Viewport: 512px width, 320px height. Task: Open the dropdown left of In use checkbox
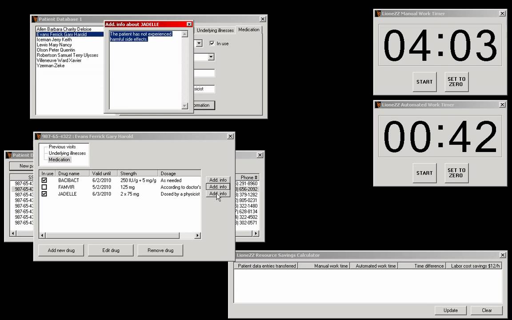(x=199, y=43)
